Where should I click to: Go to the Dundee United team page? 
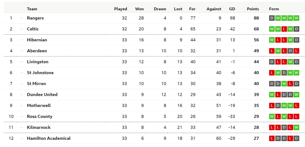click(x=42, y=95)
